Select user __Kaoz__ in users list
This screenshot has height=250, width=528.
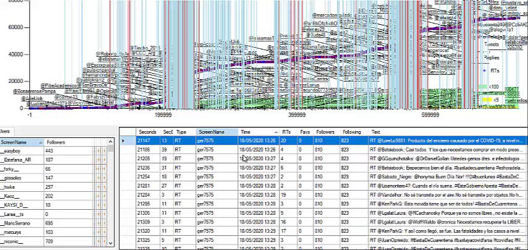pos(22,196)
